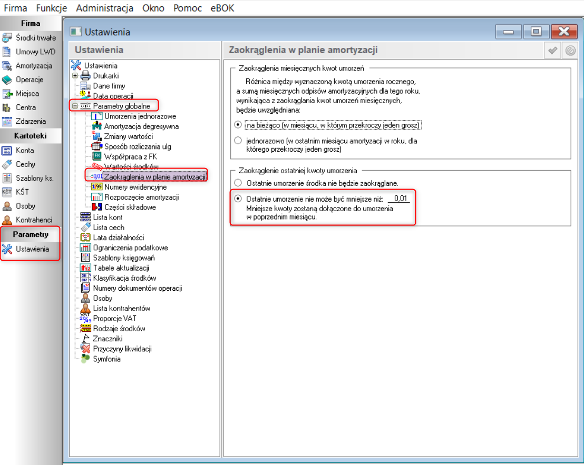Open the Pomoc menu
The width and height of the screenshot is (584, 465).
click(187, 8)
